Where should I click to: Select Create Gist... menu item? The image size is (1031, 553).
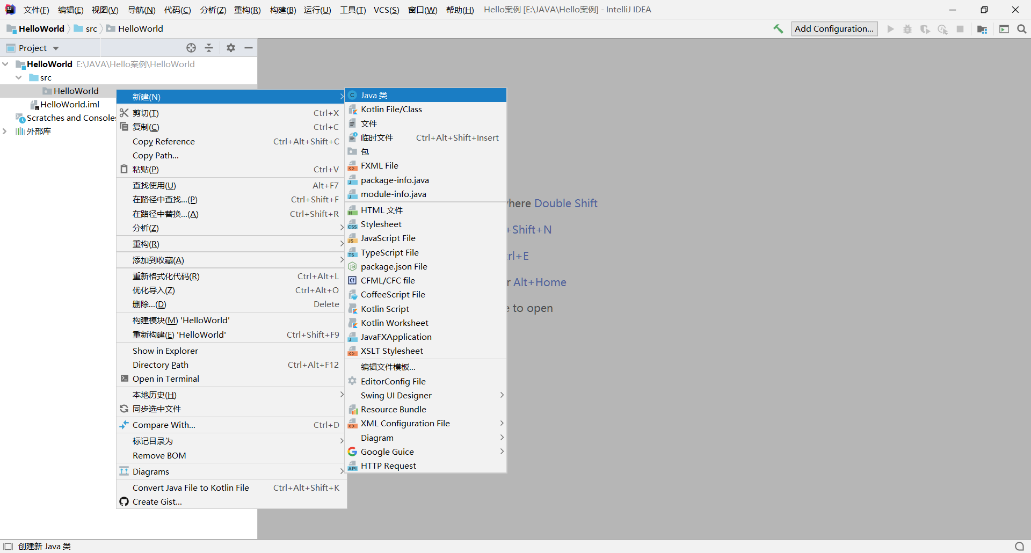click(231, 501)
